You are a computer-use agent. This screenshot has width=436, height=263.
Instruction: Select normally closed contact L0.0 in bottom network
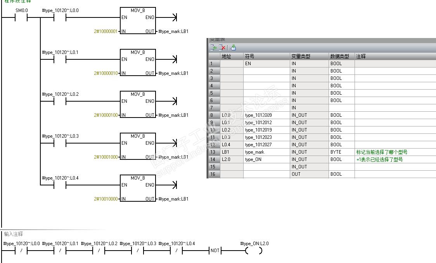coord(21,251)
